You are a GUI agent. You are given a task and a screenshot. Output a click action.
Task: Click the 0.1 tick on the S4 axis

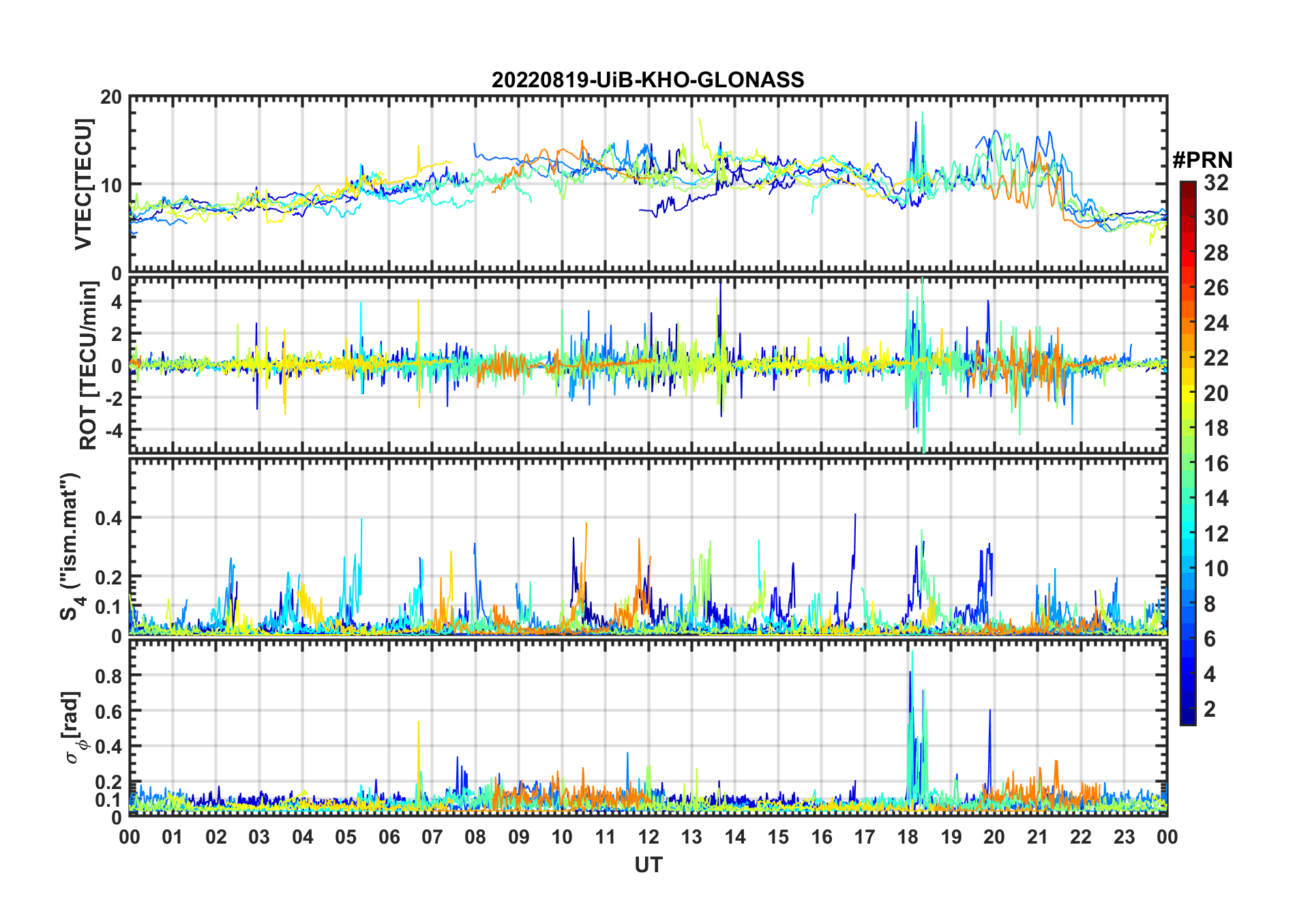click(109, 607)
